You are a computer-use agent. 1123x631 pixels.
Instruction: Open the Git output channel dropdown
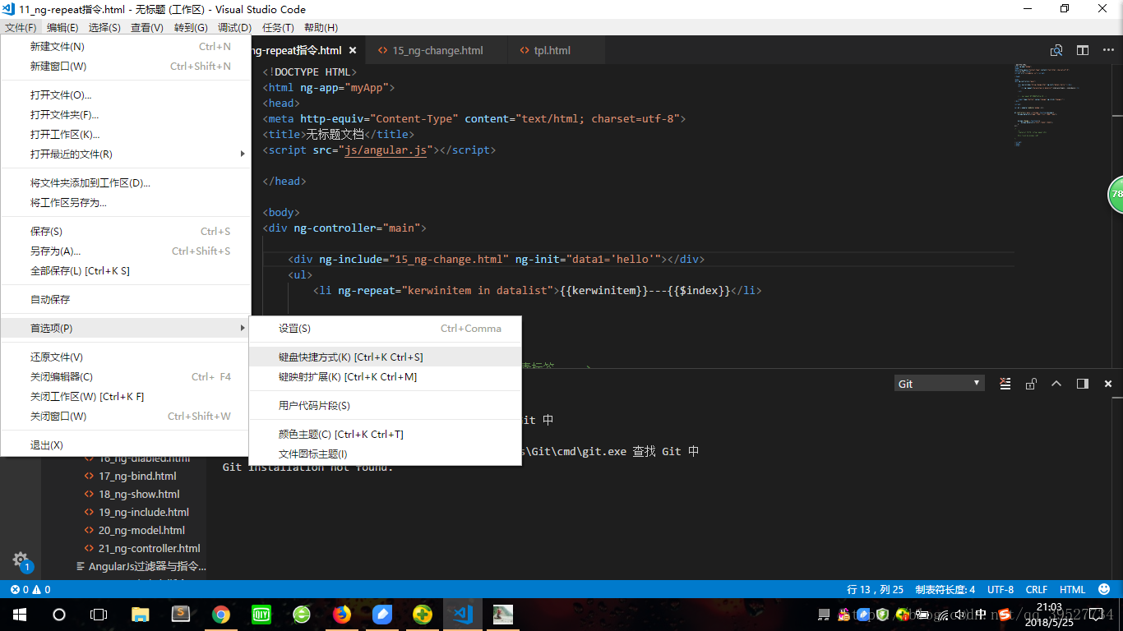coord(939,384)
